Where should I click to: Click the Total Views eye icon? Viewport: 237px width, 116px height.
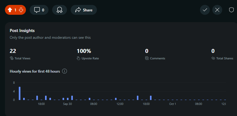click(12, 58)
